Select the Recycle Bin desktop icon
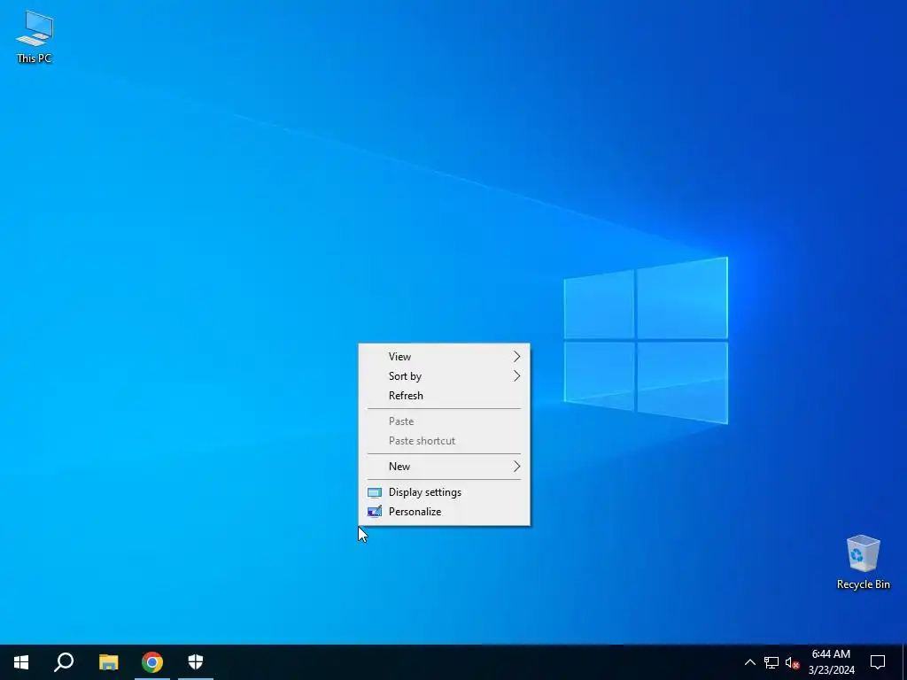The width and height of the screenshot is (907, 680). click(x=863, y=562)
